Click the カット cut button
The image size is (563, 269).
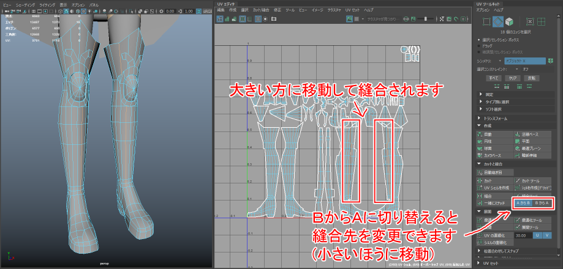[x=495, y=181]
